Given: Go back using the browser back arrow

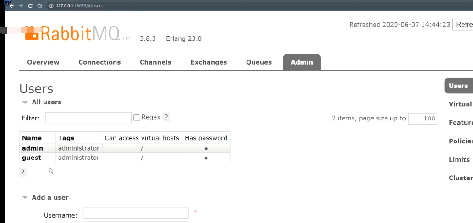Looking at the screenshot, I should [12, 6].
